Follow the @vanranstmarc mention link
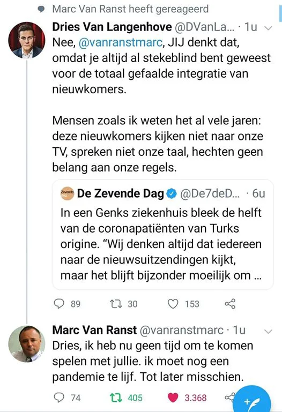This screenshot has height=412, width=282. 121,42
